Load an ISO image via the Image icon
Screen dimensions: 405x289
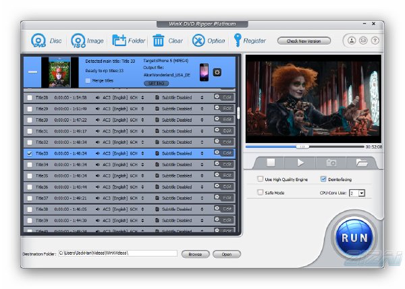(78, 41)
